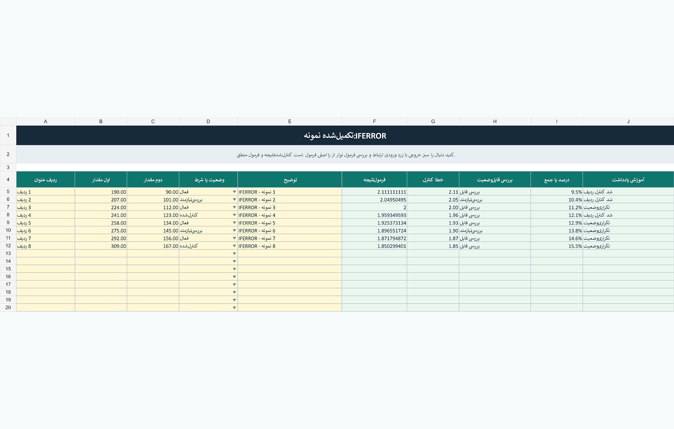Open the status dropdown arrow in row 11

click(x=234, y=238)
